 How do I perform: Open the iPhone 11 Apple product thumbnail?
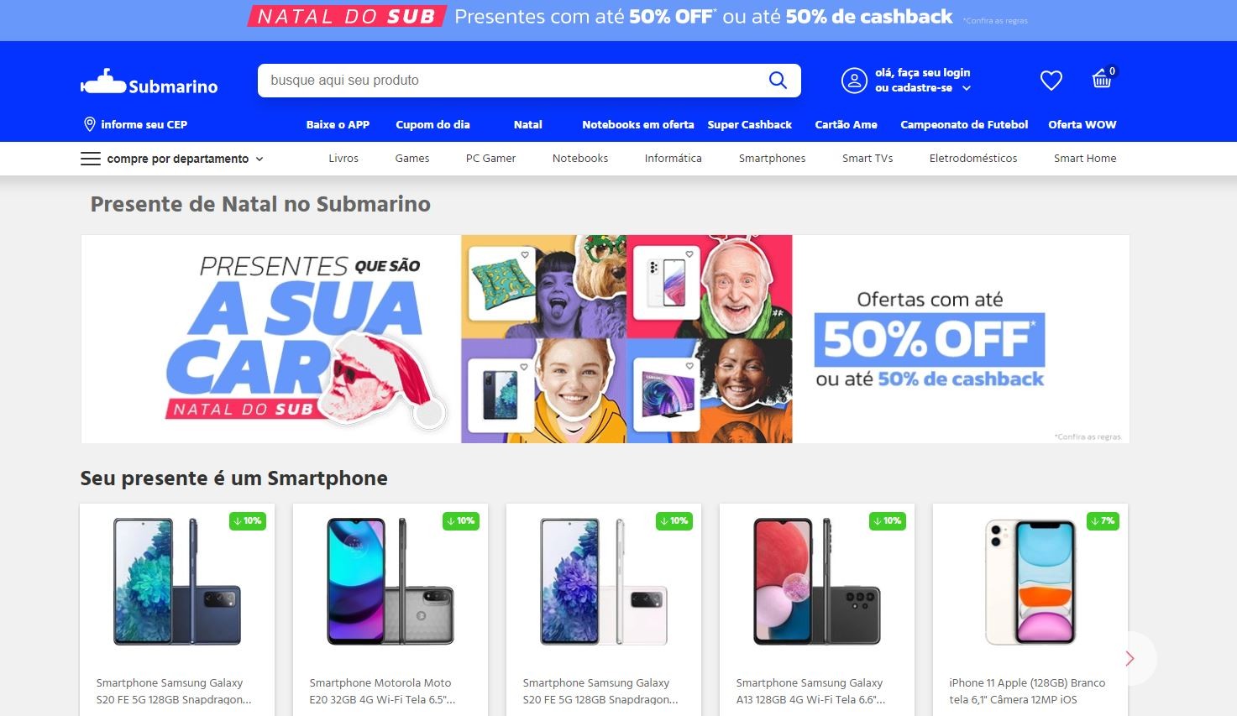[1030, 582]
